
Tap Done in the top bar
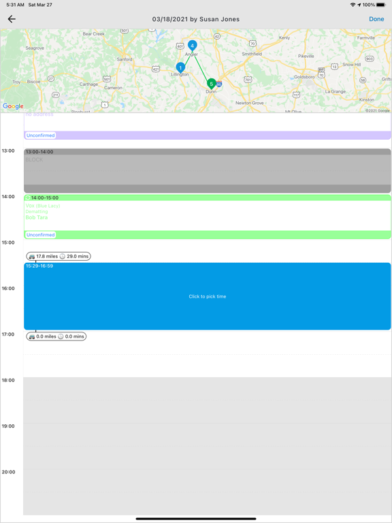pos(376,19)
